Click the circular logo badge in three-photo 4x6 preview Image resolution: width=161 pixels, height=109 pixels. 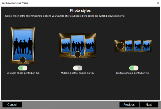(78, 55)
